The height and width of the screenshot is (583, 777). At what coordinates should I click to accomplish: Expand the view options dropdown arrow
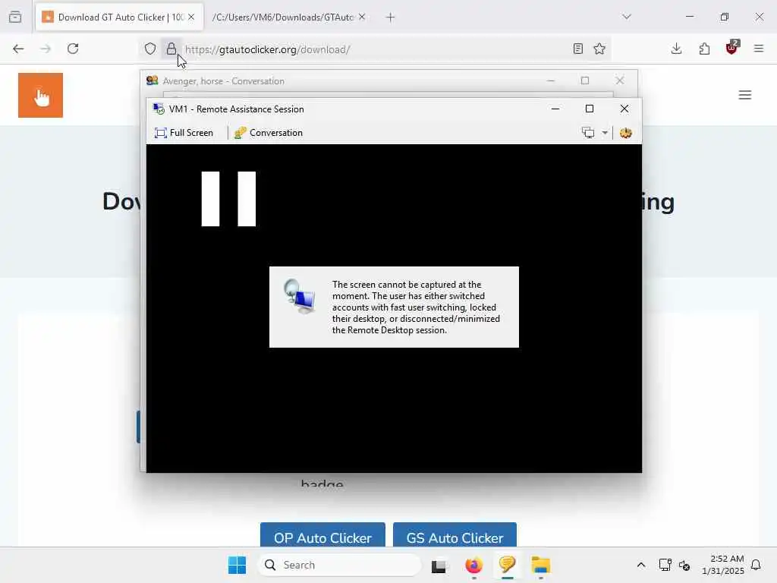(x=605, y=133)
